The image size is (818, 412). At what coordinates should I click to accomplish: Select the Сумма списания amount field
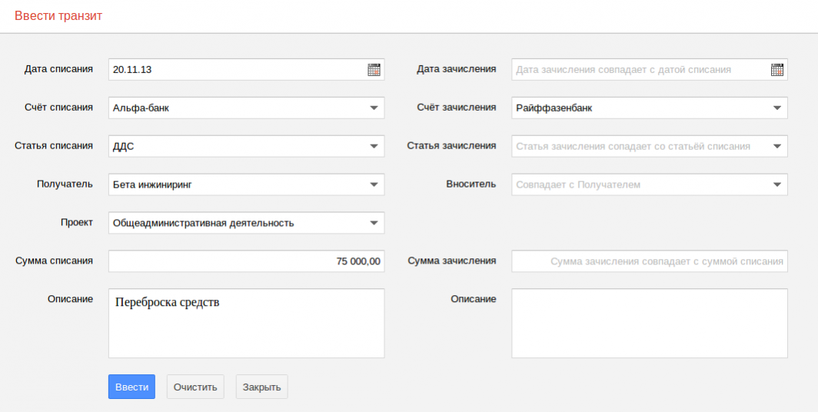246,261
